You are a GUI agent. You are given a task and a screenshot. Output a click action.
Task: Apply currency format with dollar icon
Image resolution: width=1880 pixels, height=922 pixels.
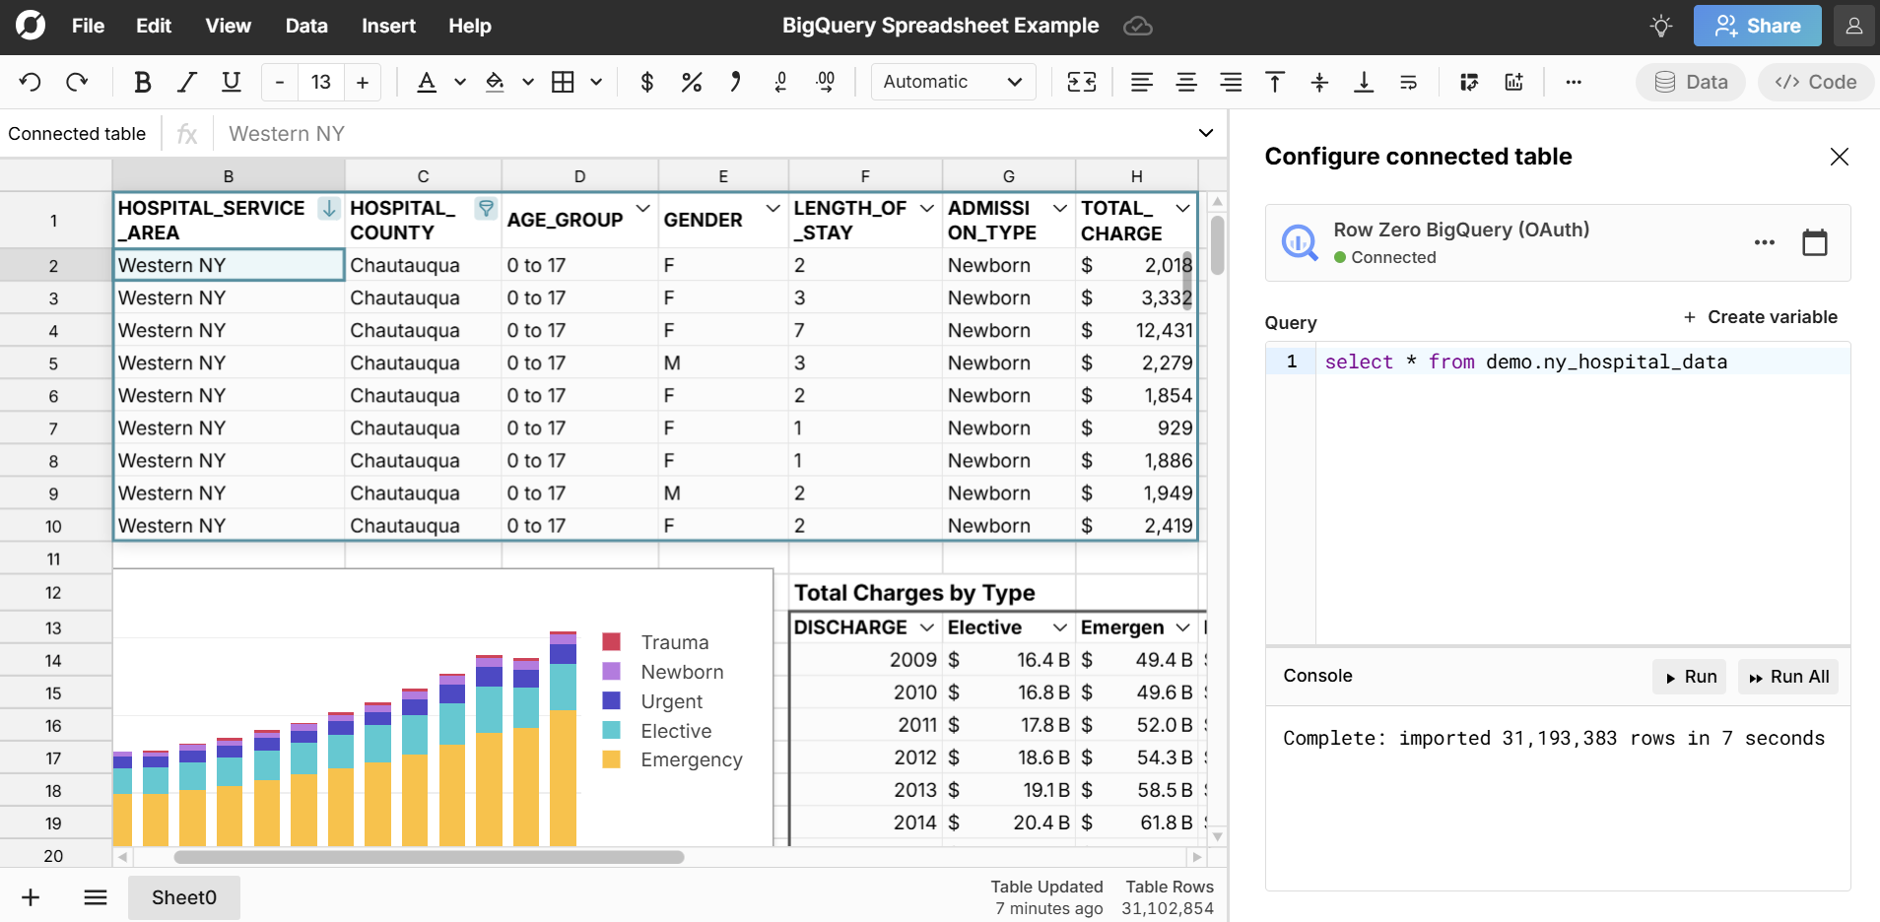646,82
